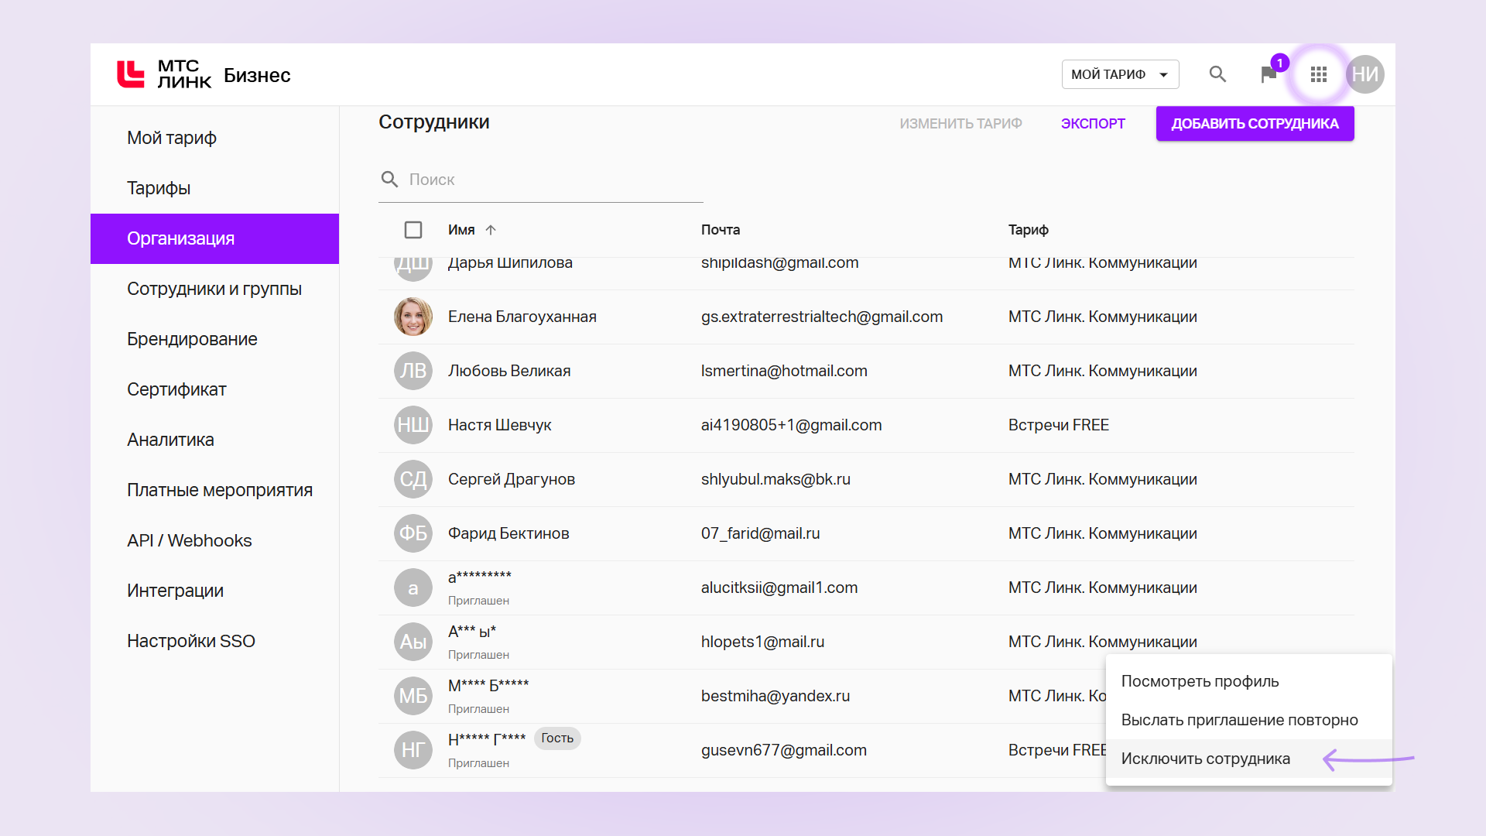Screen dimensions: 1486x836
Task: Sort by name arrow icon
Action: coord(491,230)
